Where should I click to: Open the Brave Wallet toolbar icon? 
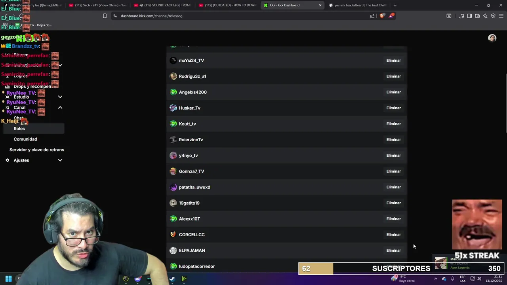point(477,16)
